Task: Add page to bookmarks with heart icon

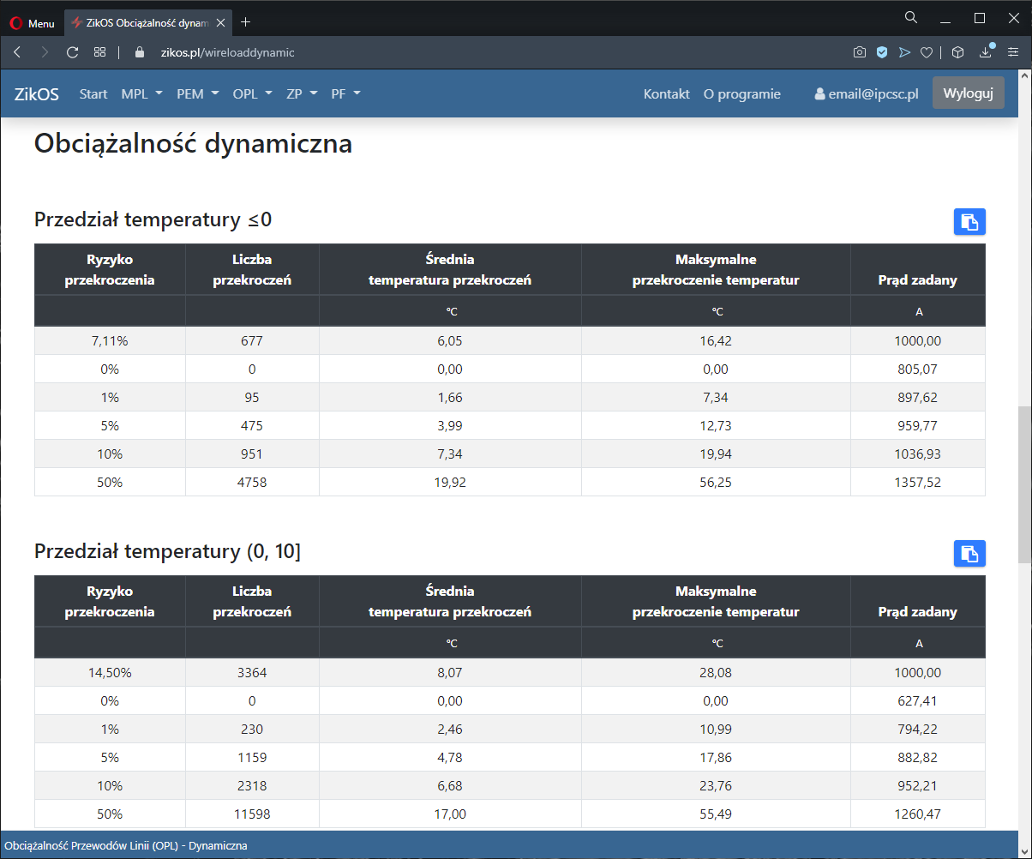Action: click(x=926, y=52)
